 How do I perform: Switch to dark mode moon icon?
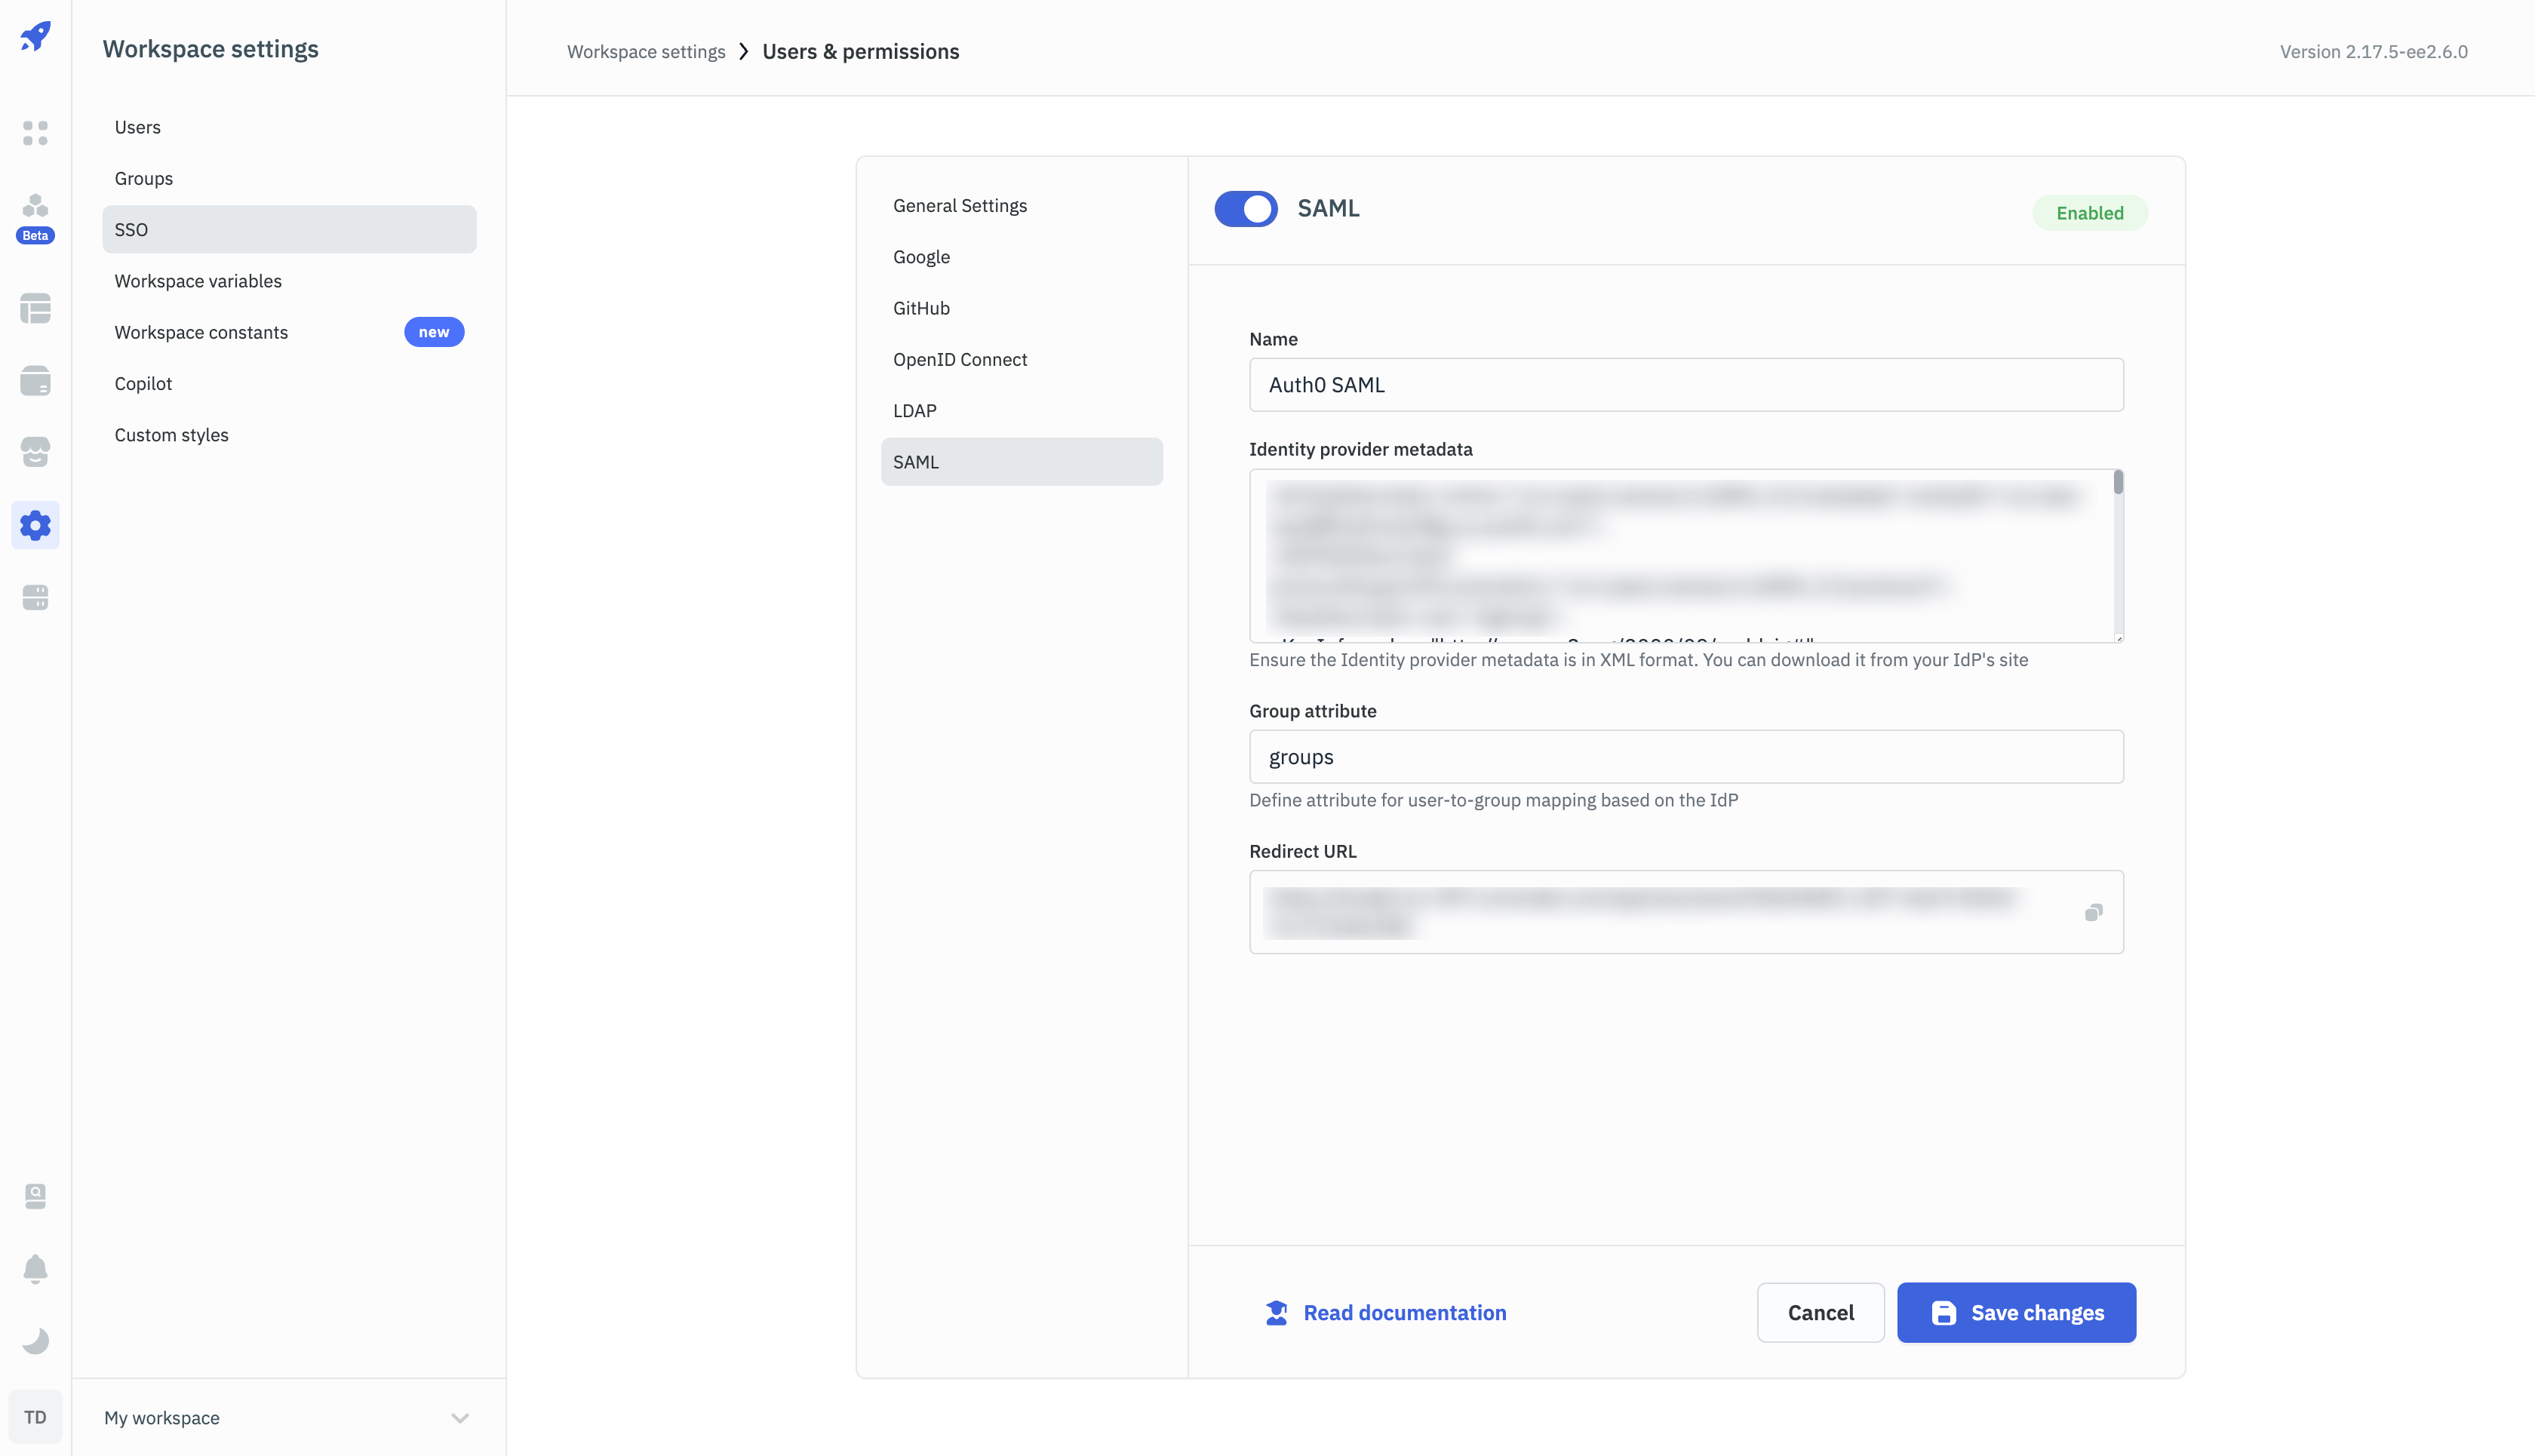tap(35, 1341)
